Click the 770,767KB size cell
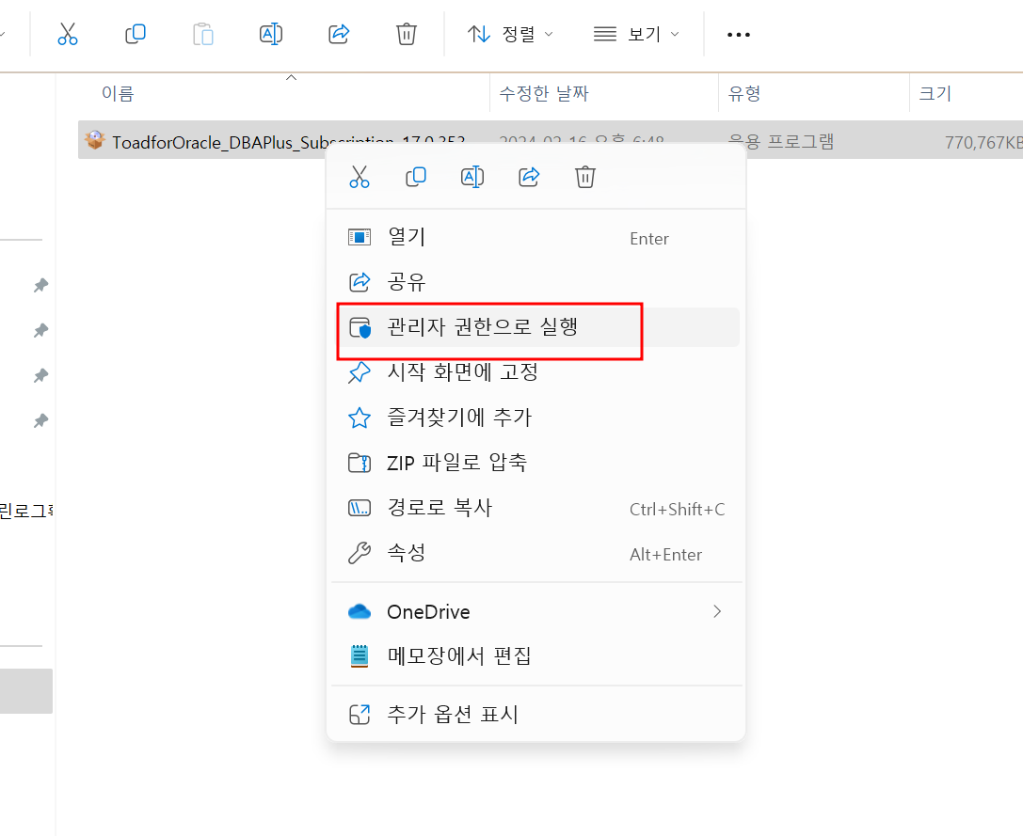Image resolution: width=1023 pixels, height=836 pixels. (983, 142)
